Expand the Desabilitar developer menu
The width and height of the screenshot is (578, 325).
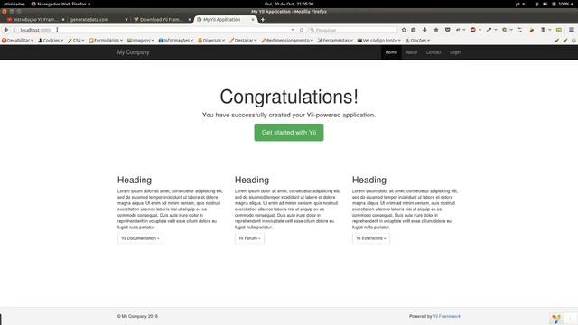(x=17, y=40)
